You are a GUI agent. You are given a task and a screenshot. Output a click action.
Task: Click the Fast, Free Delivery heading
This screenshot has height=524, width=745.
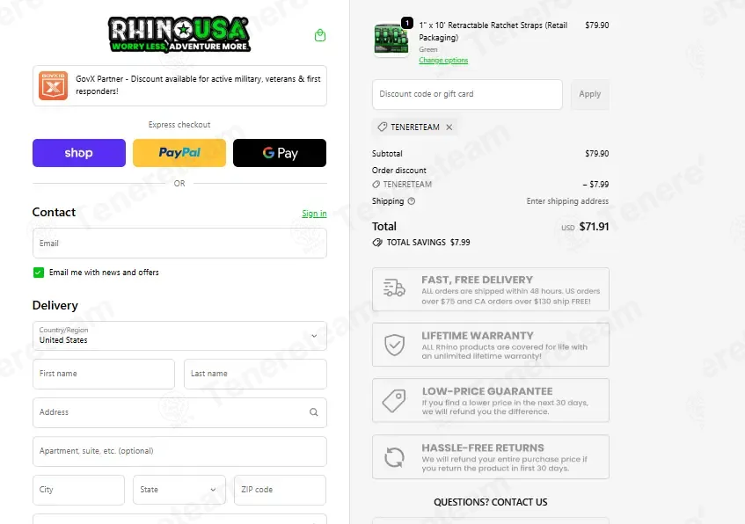477,280
